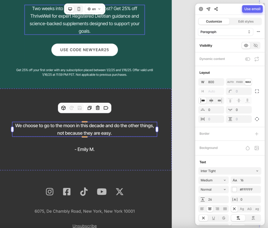Set right-to-left text direction
Screen dimensions: 268x228
(253, 218)
